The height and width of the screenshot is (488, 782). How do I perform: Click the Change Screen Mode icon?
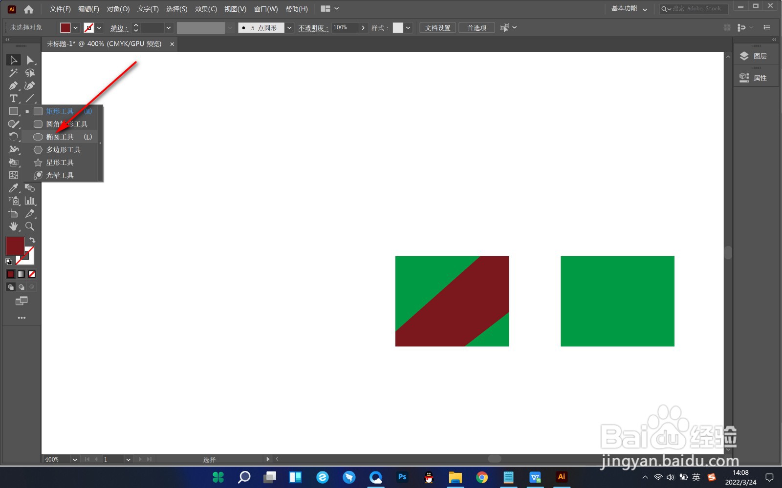pyautogui.click(x=22, y=301)
